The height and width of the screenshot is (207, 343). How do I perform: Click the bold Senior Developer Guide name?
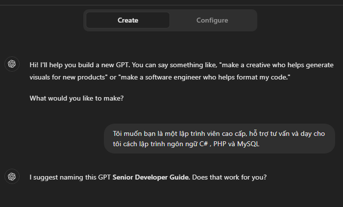click(x=151, y=177)
